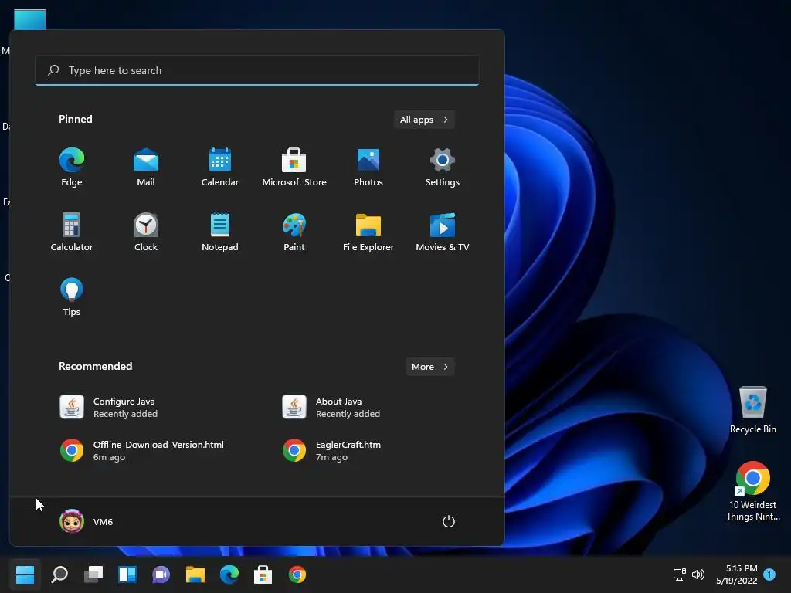Open File Explorer on the taskbar

(195, 574)
